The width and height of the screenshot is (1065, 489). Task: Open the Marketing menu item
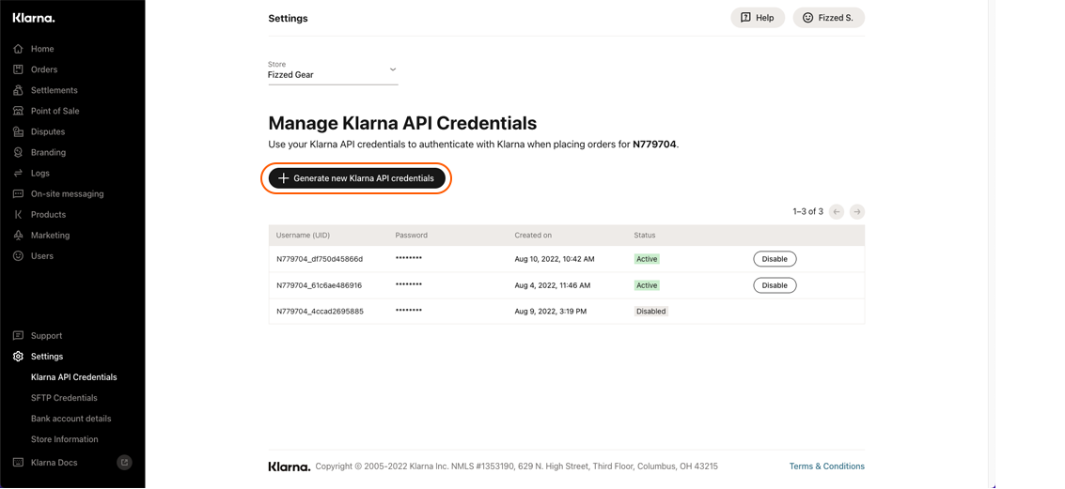(50, 236)
